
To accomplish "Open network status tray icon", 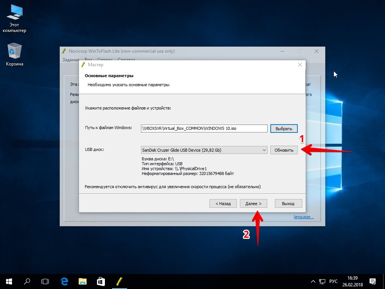I will 322,281.
